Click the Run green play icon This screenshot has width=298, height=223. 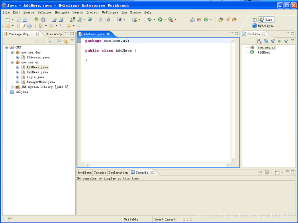[x=160, y=19]
